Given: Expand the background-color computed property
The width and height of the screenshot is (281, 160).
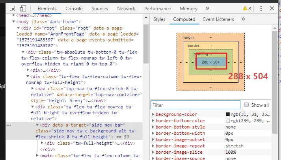Looking at the screenshot, I should (153, 115).
